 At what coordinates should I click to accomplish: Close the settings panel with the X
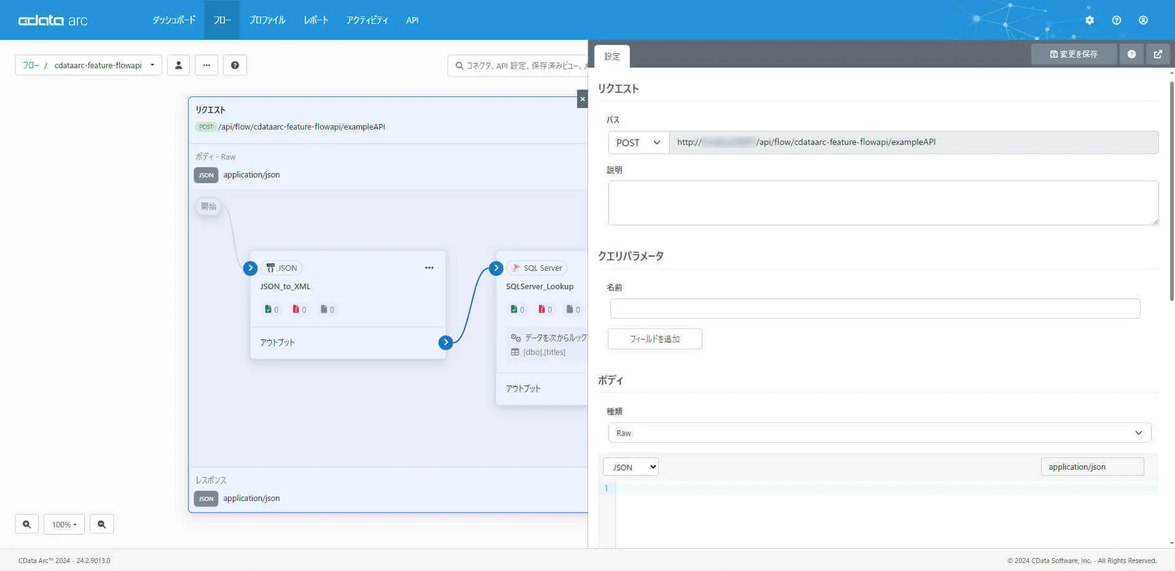pyautogui.click(x=583, y=99)
